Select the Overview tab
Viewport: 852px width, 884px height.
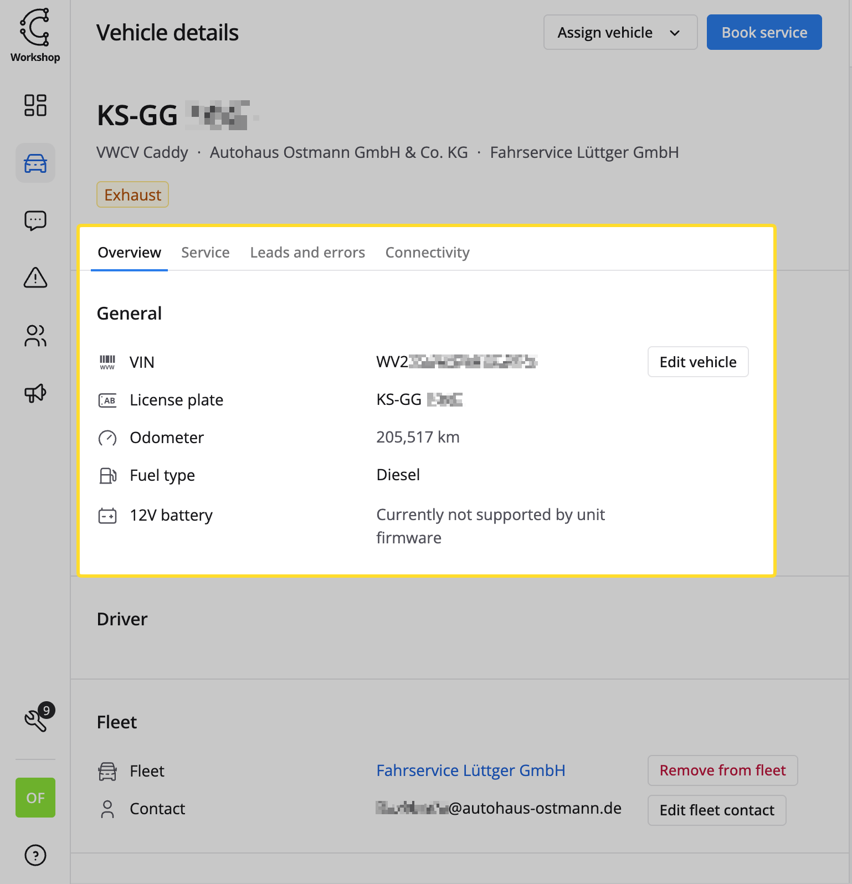pos(129,253)
